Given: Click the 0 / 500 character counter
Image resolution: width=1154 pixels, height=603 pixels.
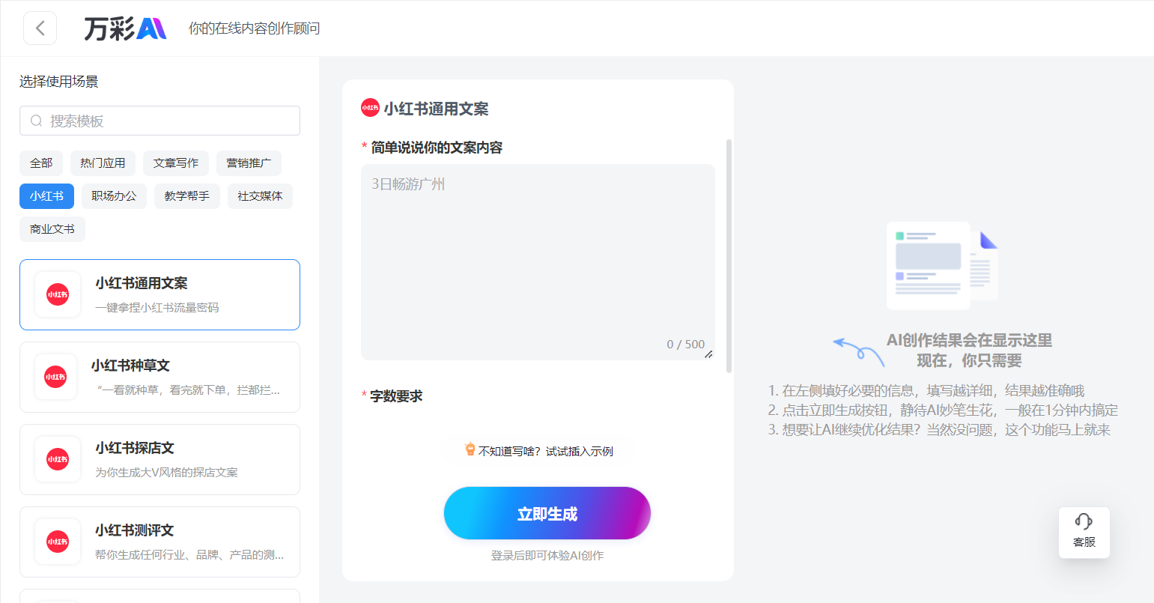Looking at the screenshot, I should click(686, 344).
